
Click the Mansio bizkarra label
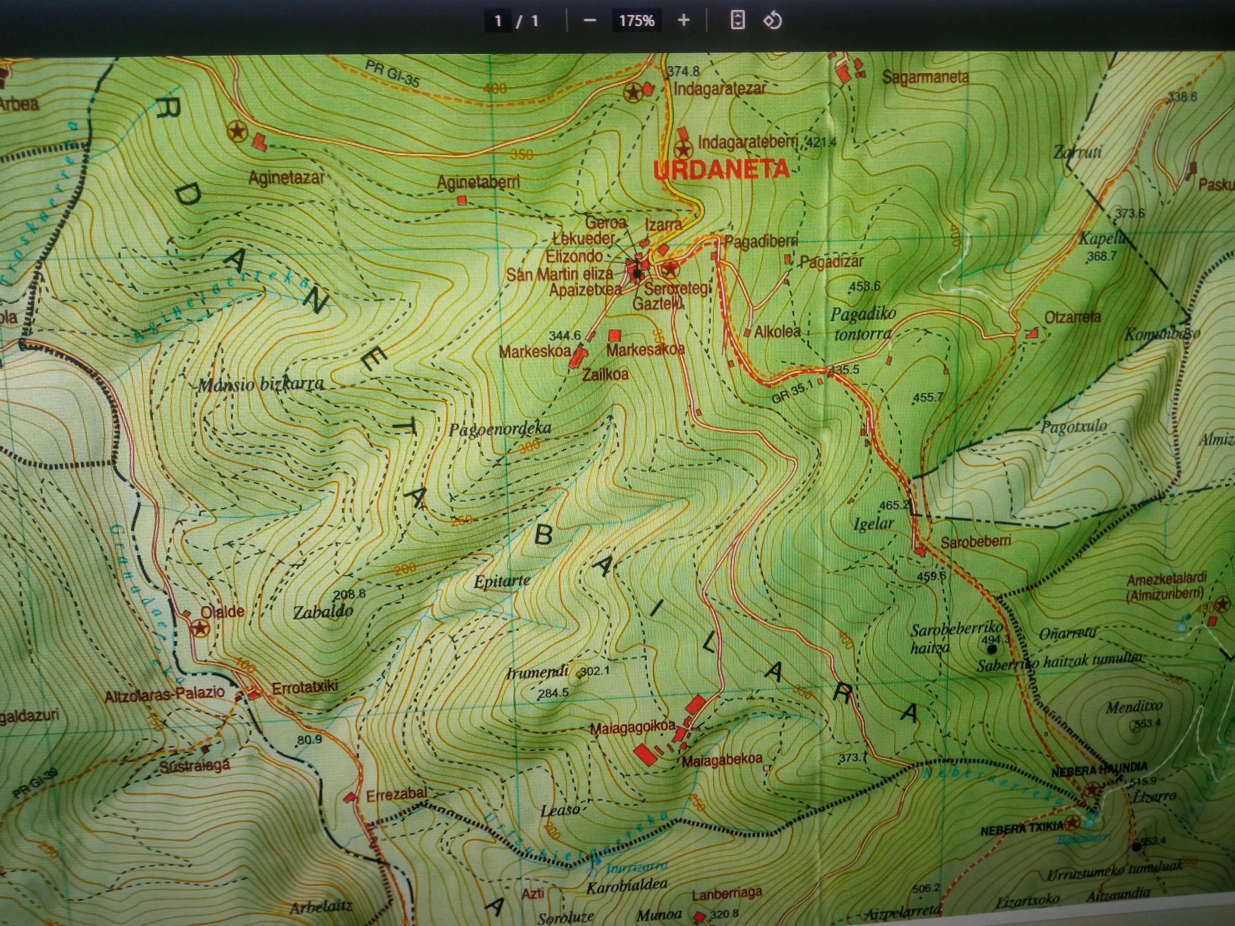tap(261, 385)
